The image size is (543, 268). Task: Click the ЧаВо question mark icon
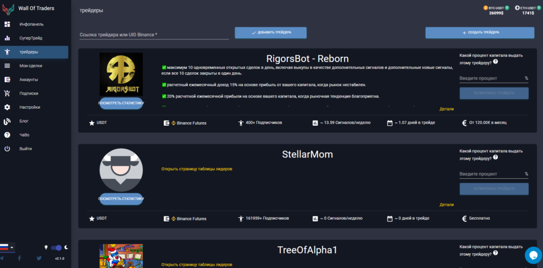coord(7,135)
